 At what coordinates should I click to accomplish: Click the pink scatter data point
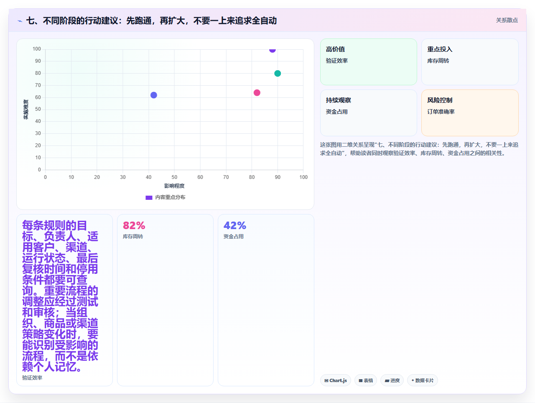257,93
